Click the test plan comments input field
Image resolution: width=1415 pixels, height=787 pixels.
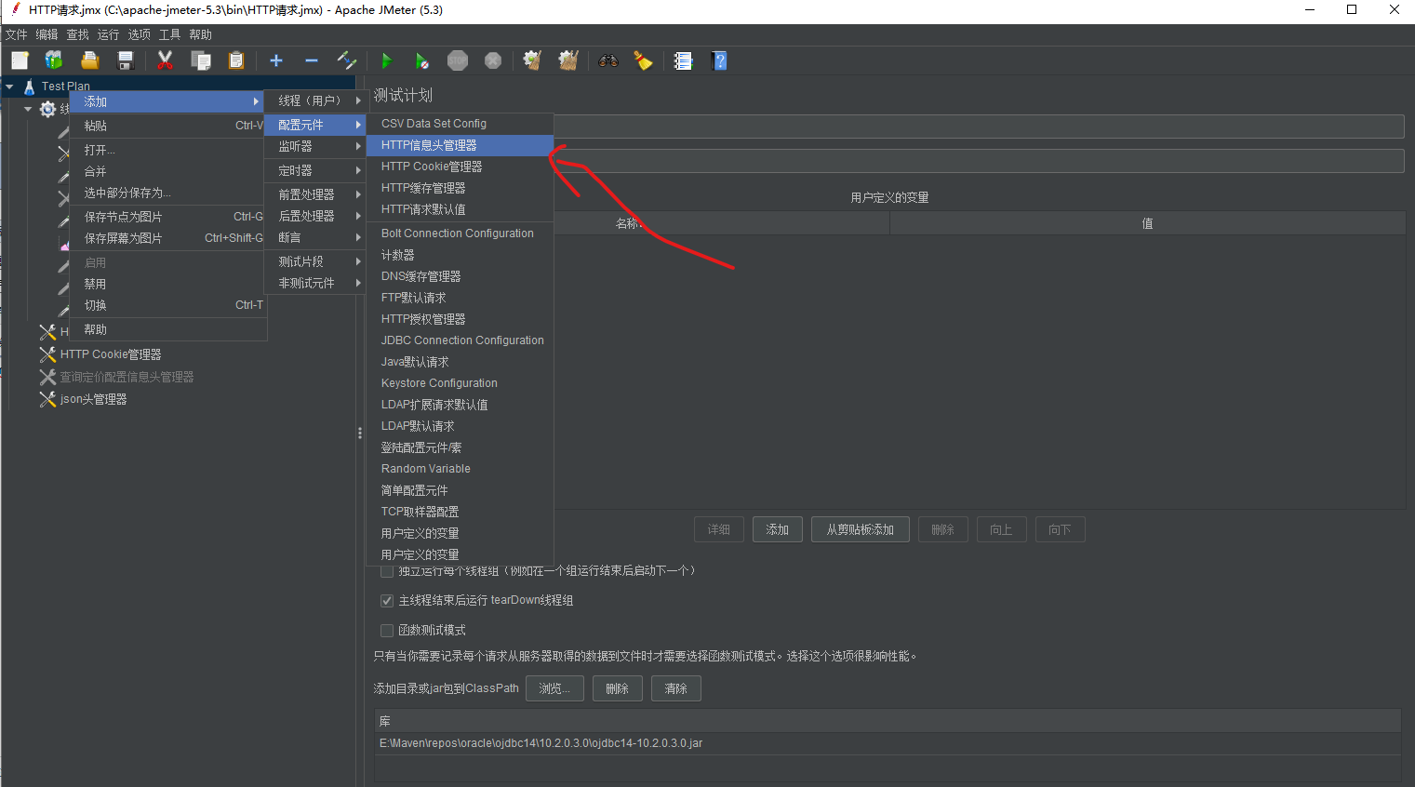click(979, 161)
